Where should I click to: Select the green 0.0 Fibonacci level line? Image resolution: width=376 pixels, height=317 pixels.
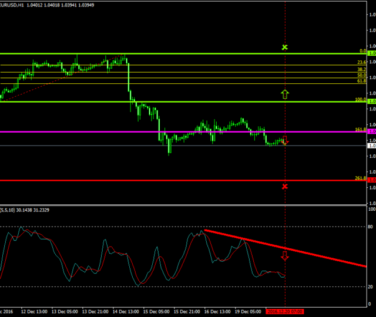point(176,53)
